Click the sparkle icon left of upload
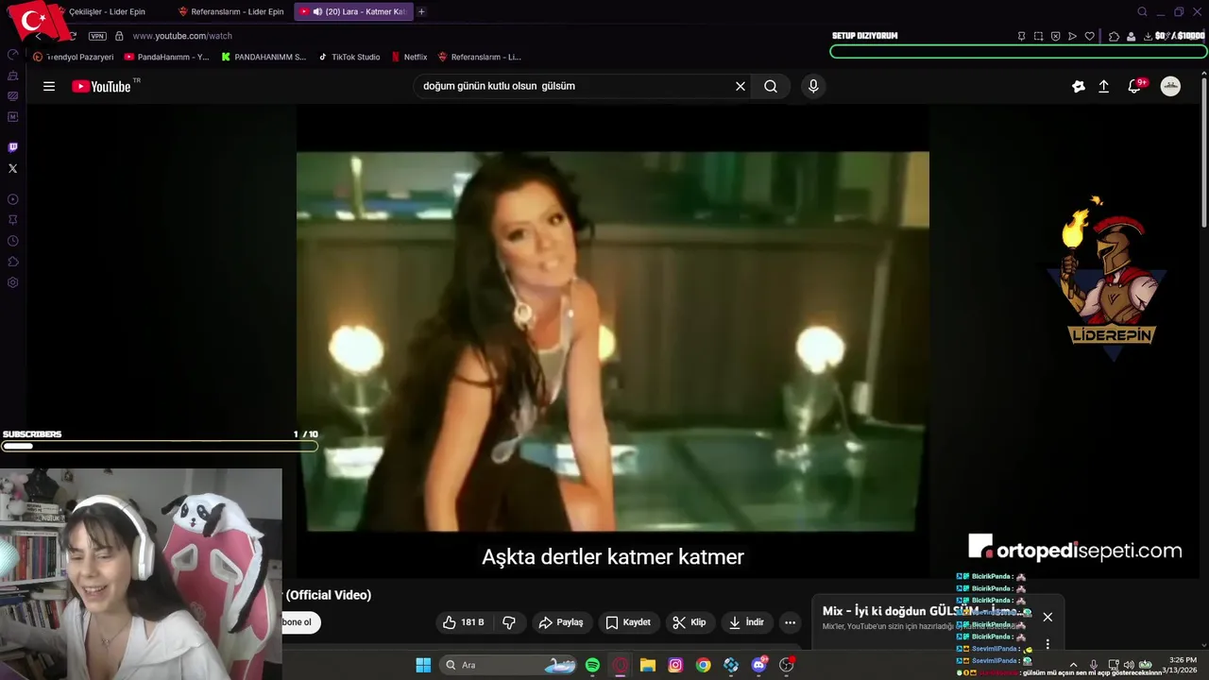The image size is (1209, 680). tap(1078, 86)
